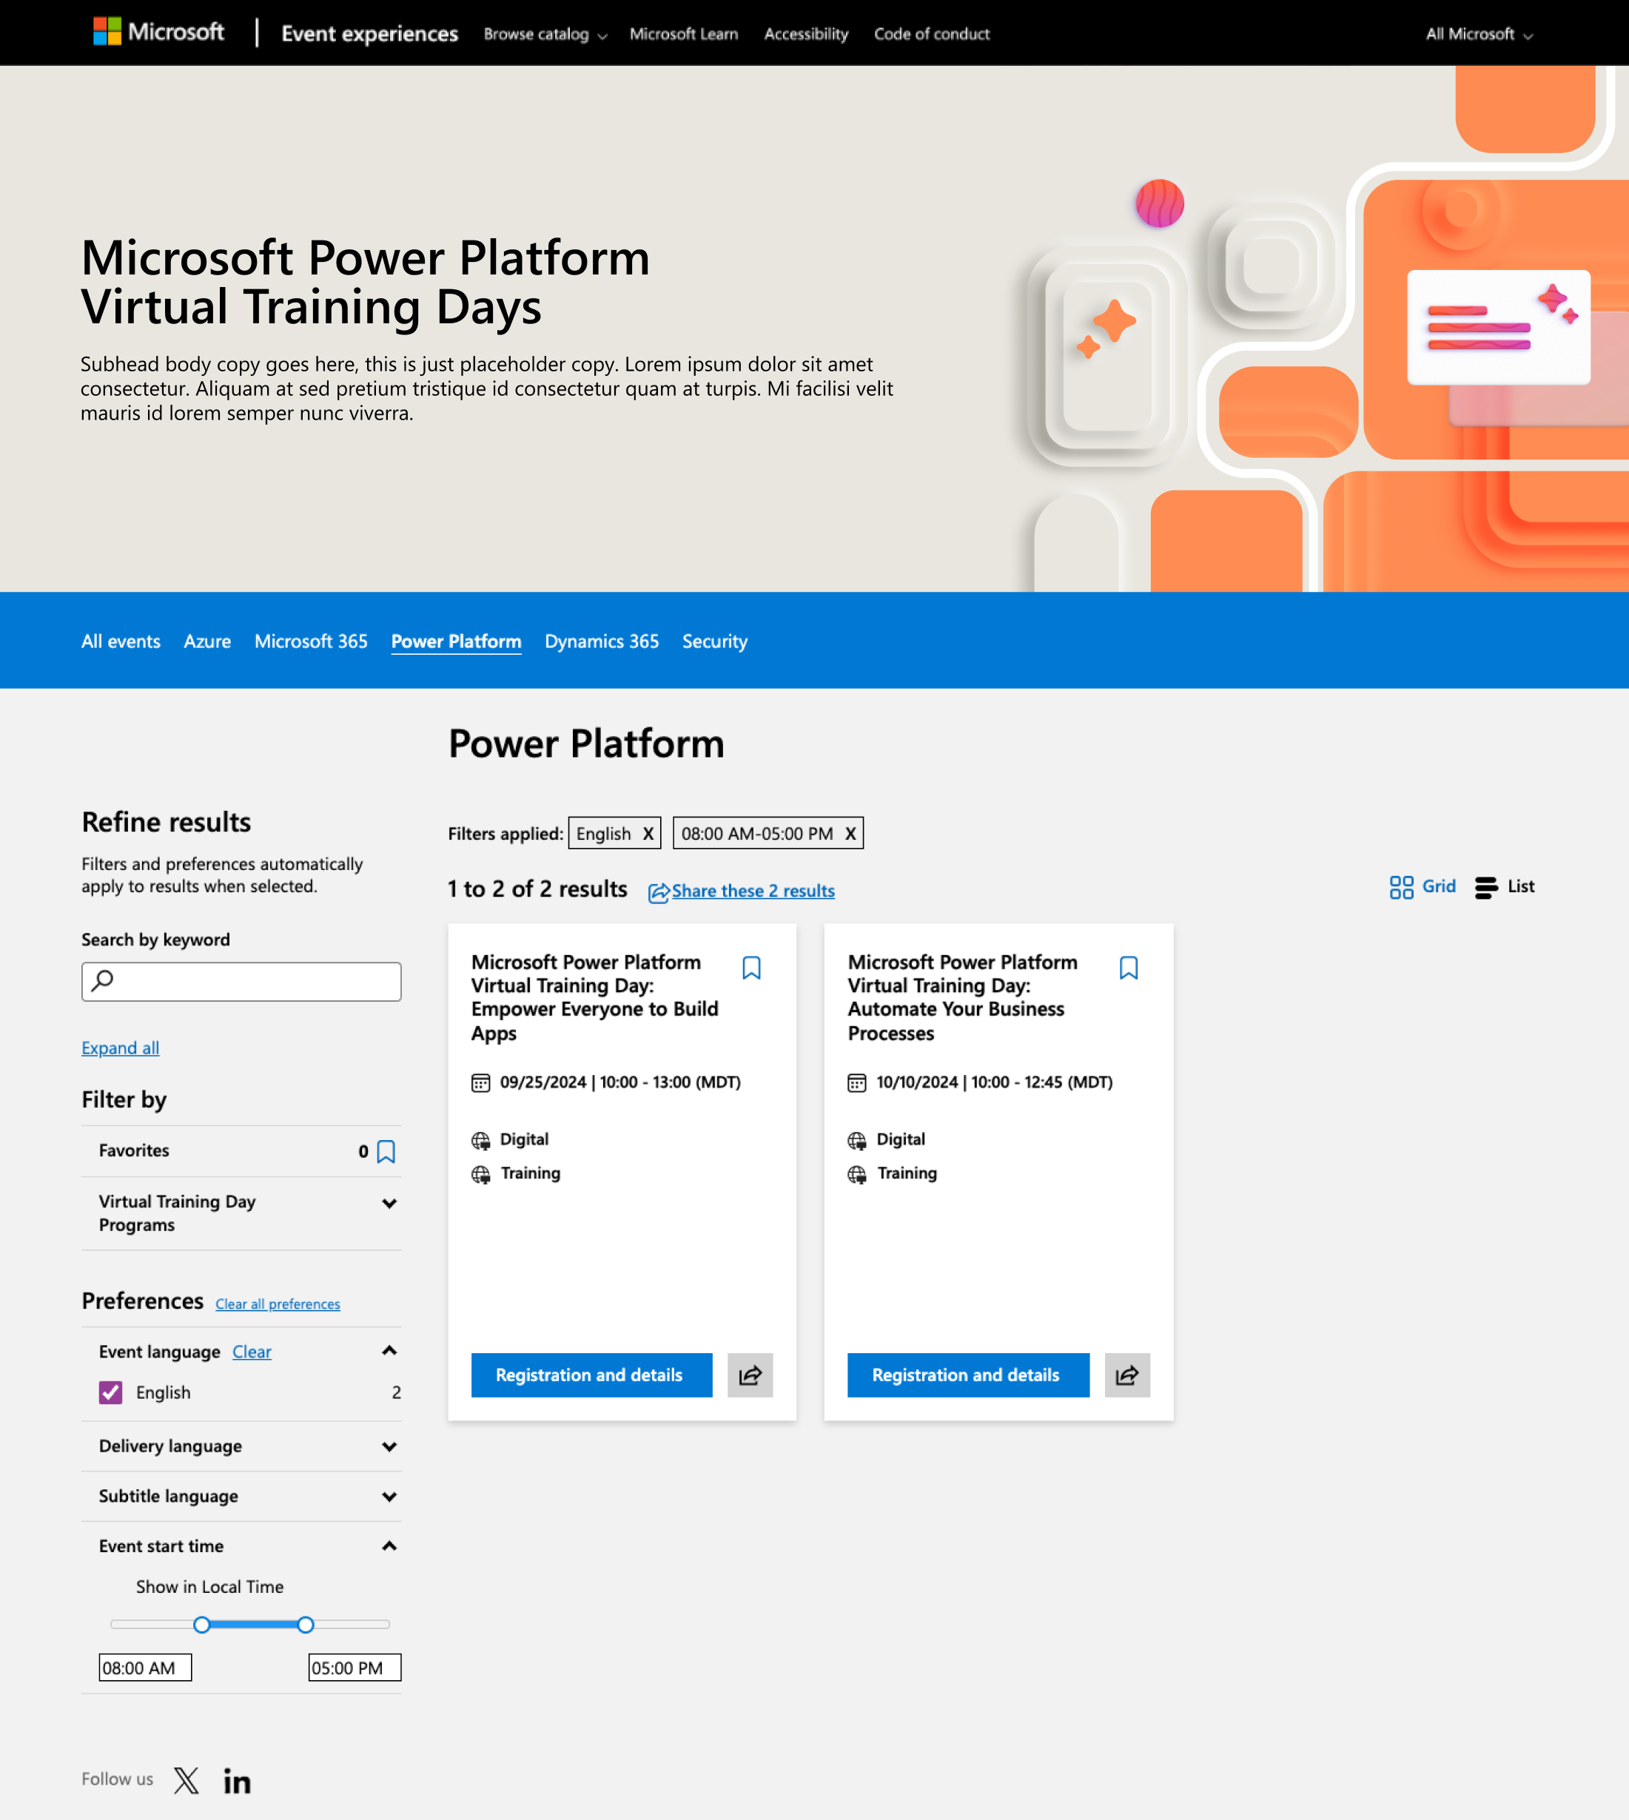Open the Browse catalog dropdown
The width and height of the screenshot is (1629, 1820).
coord(544,34)
